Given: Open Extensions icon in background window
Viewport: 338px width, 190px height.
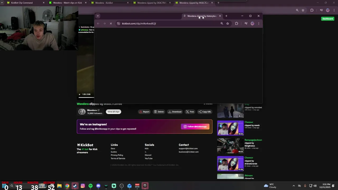Looking at the screenshot, I should (x=312, y=10).
